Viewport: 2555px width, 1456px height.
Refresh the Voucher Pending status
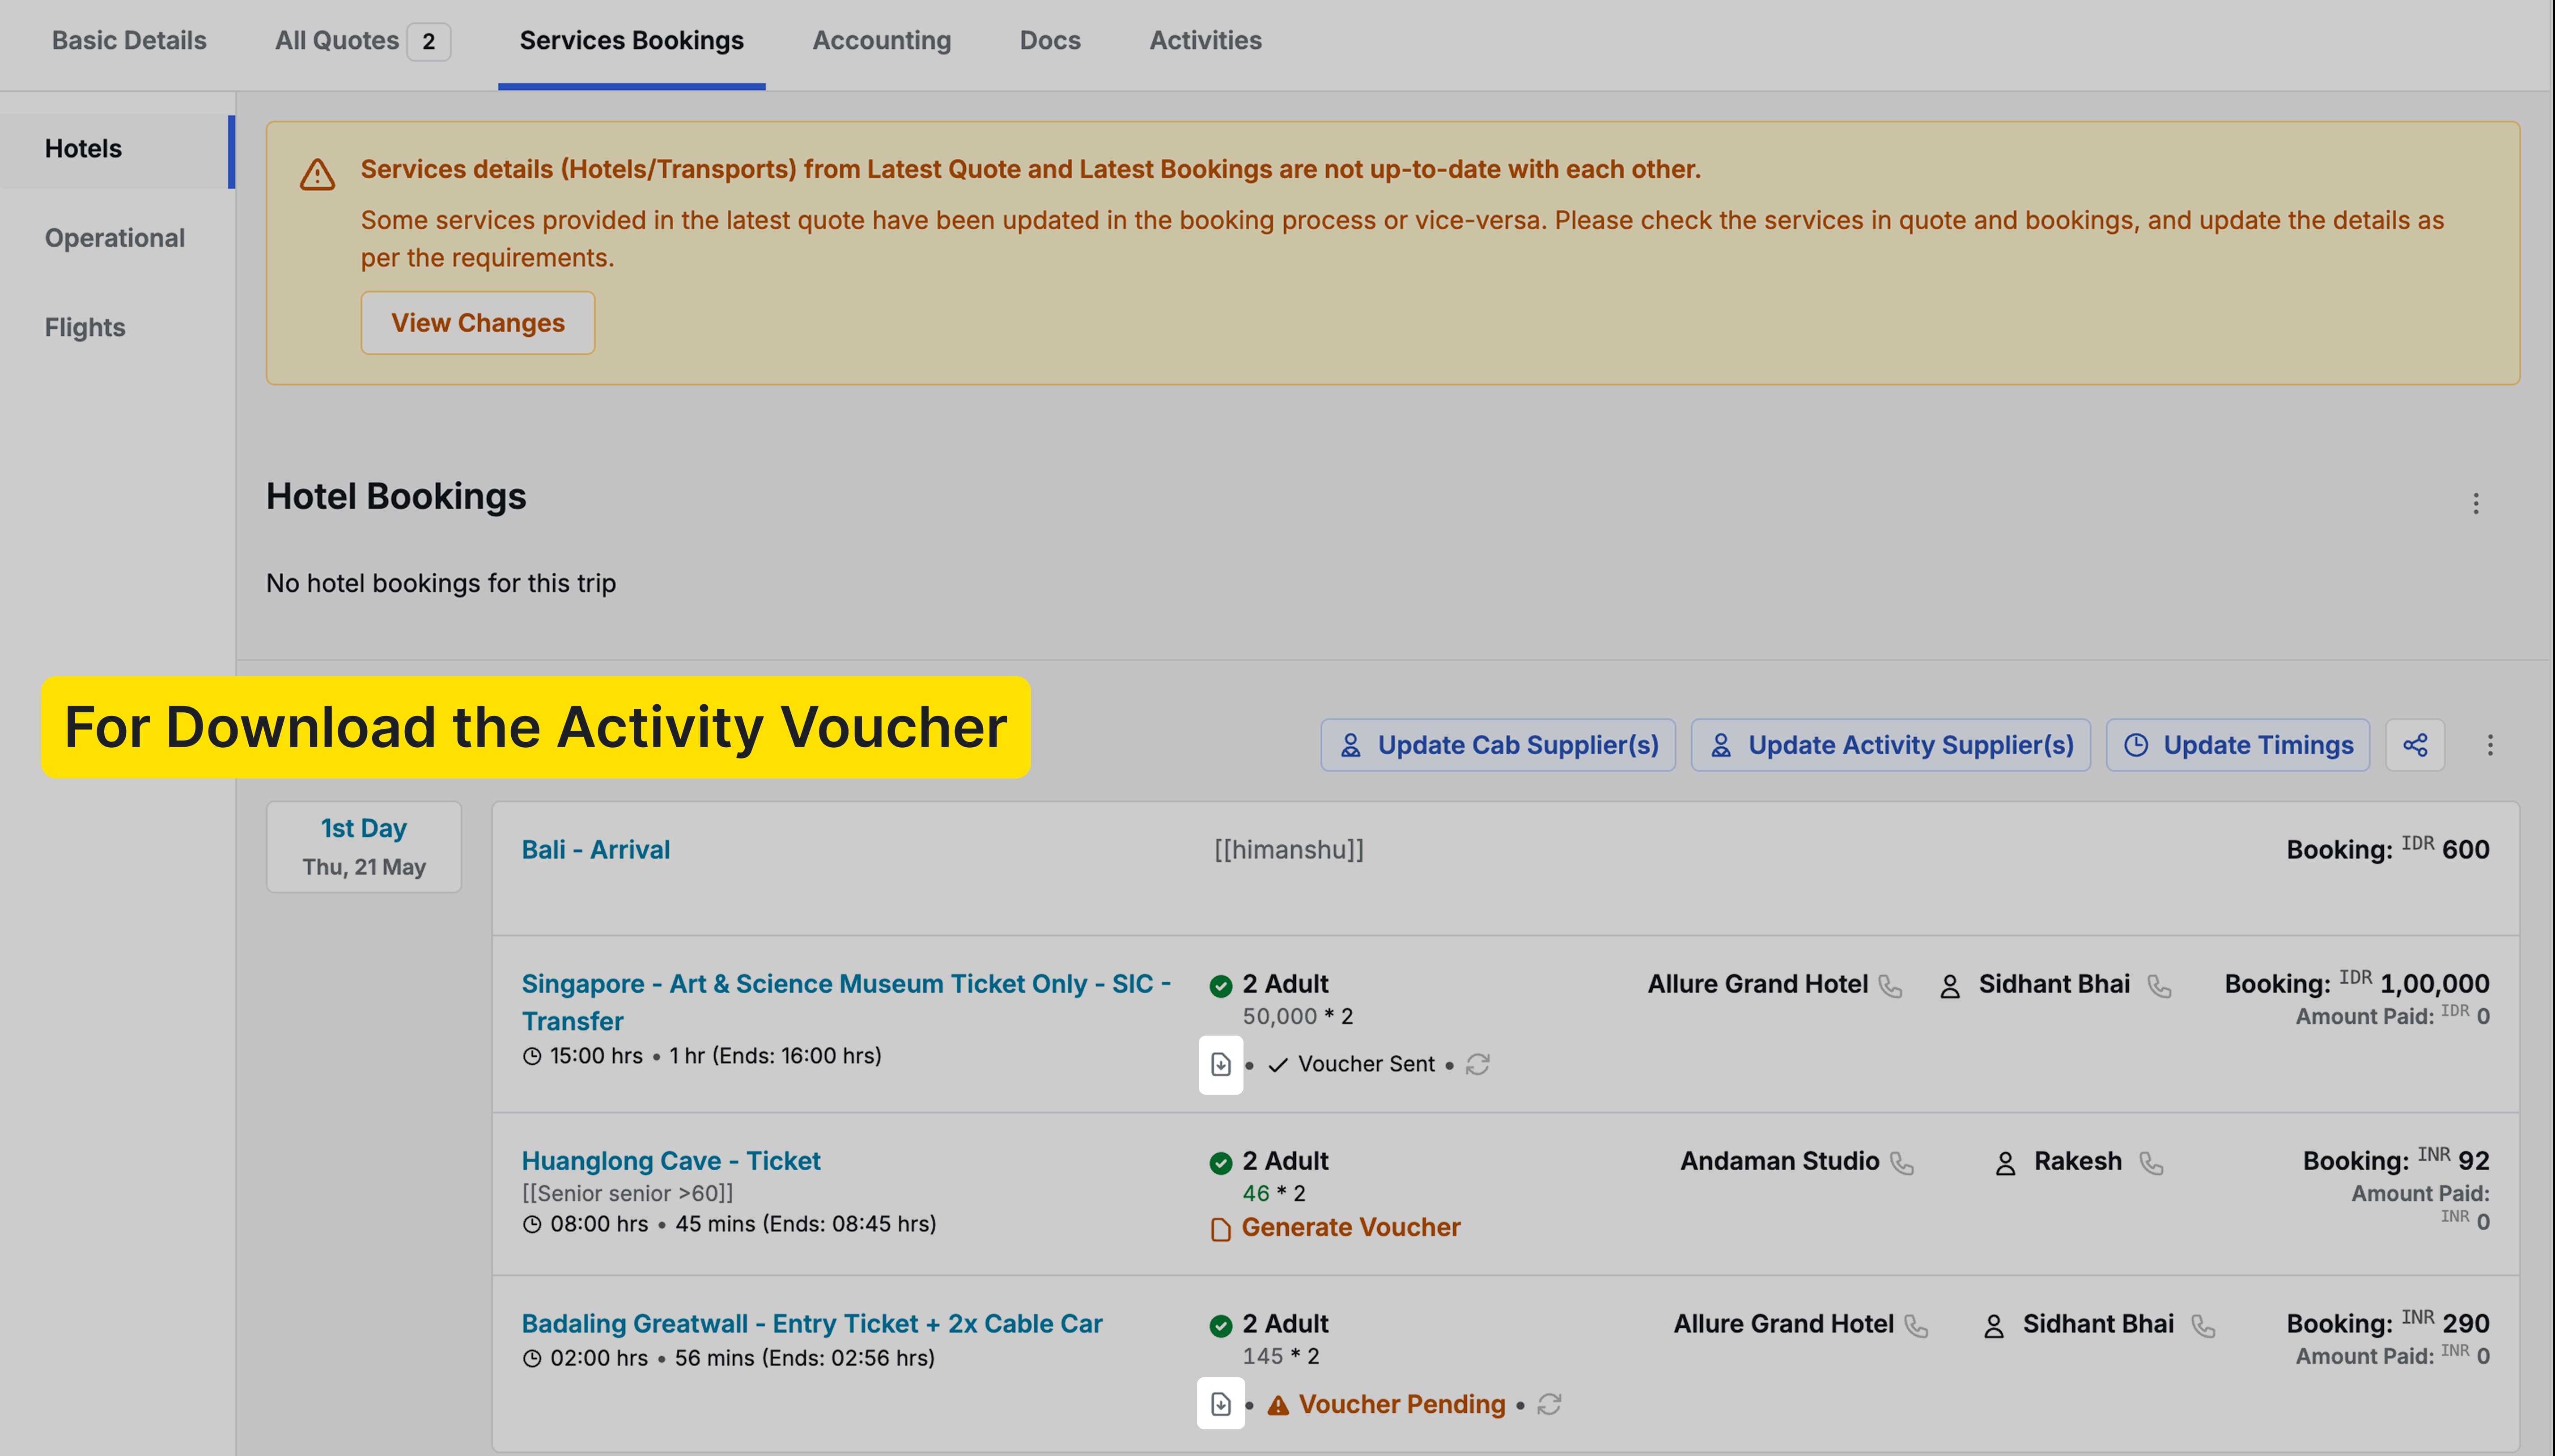click(1549, 1404)
